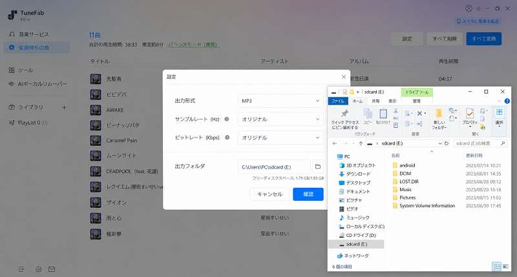
Task: Expand the Explorer address bar history dropdown
Action: click(x=440, y=143)
